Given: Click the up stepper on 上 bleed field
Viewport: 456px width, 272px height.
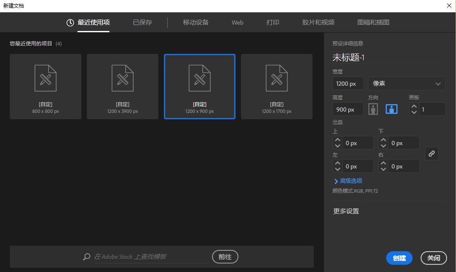Looking at the screenshot, I should tap(337, 140).
